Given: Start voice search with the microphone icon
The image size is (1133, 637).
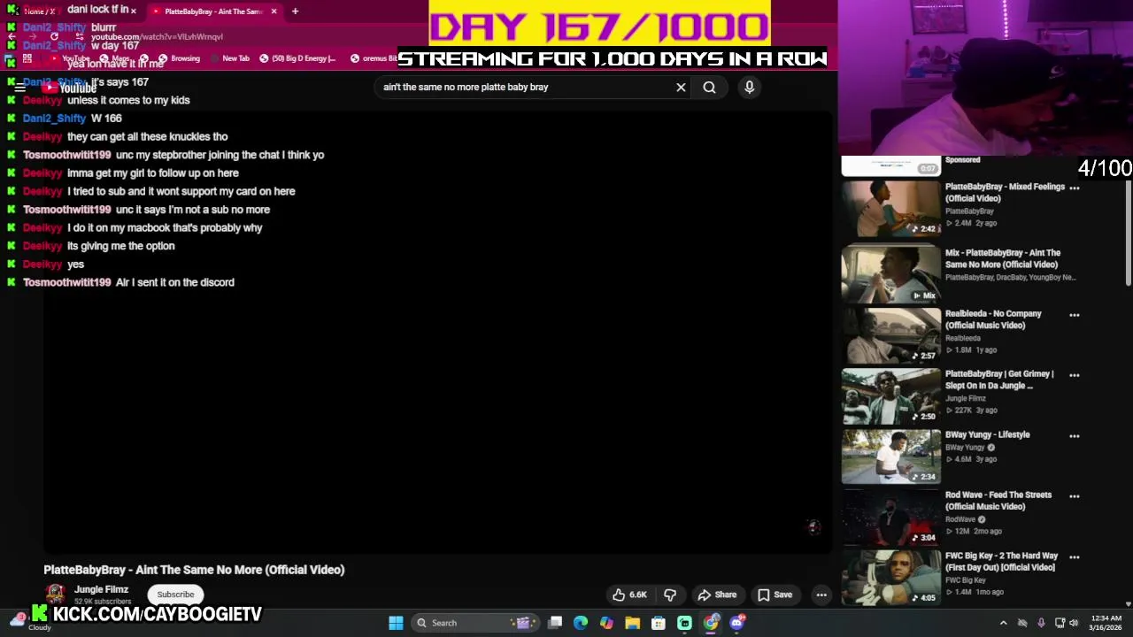Looking at the screenshot, I should click(x=749, y=88).
